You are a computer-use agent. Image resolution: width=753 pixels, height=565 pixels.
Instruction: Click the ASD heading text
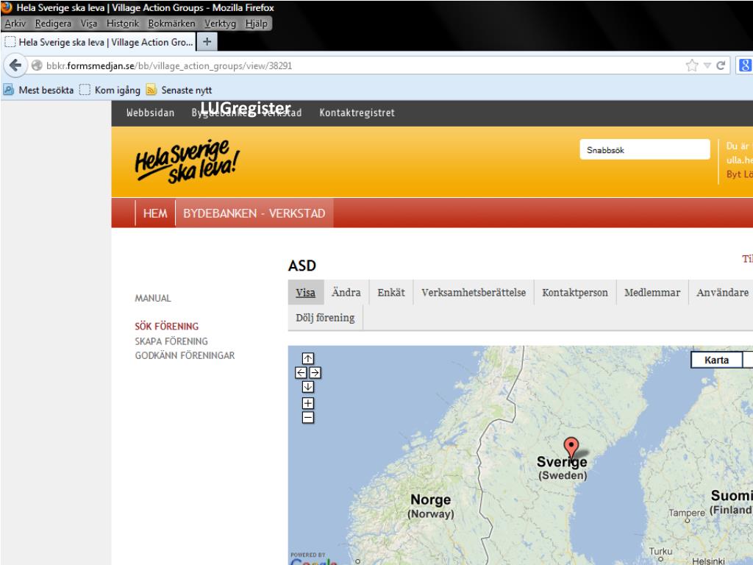pos(302,265)
